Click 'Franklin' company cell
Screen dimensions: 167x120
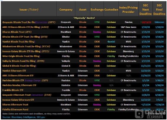(x=66, y=90)
